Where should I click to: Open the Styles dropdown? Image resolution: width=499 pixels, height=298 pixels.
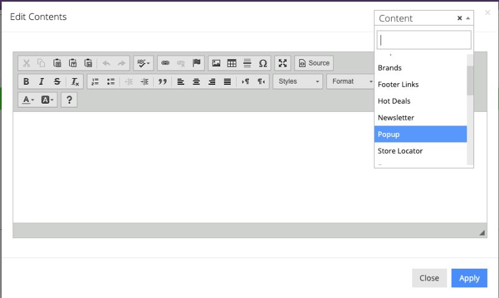pyautogui.click(x=298, y=82)
